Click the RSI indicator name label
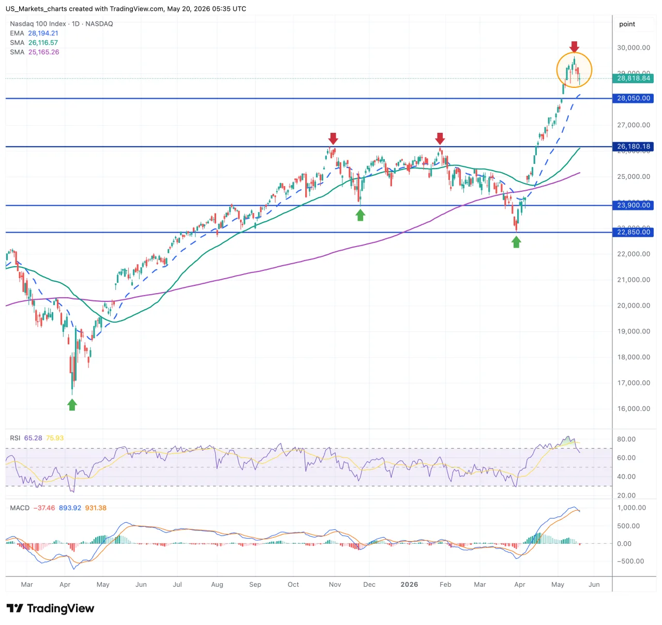The height and width of the screenshot is (625, 662). [x=15, y=438]
